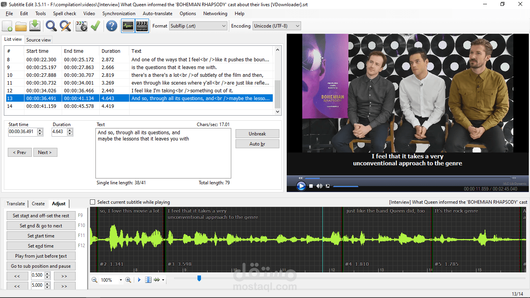Toggle video fullscreen icon
Screen dimensions: 530x298
click(x=327, y=186)
